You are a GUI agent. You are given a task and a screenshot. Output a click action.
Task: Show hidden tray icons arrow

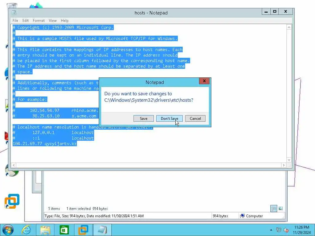coord(271,230)
